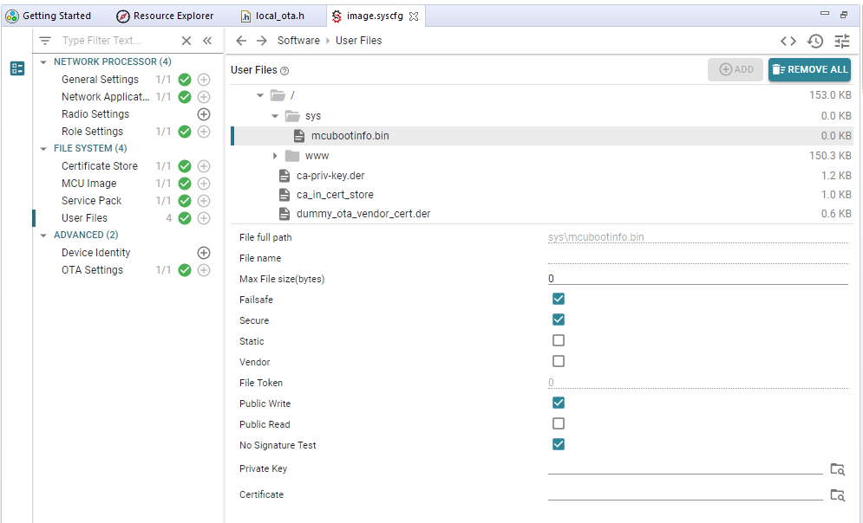Viewport: 863px width, 523px height.
Task: Add a Device Identity instance
Action: point(204,253)
